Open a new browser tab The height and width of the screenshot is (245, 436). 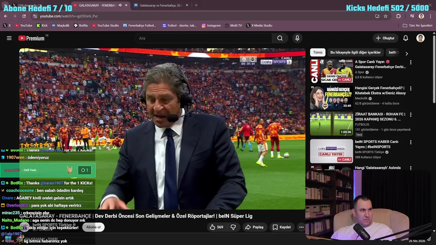coord(196,5)
